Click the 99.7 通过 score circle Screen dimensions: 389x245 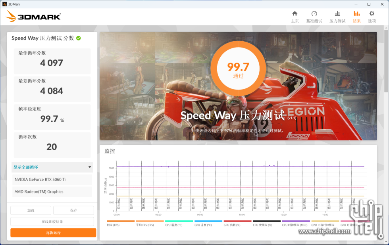(x=238, y=69)
